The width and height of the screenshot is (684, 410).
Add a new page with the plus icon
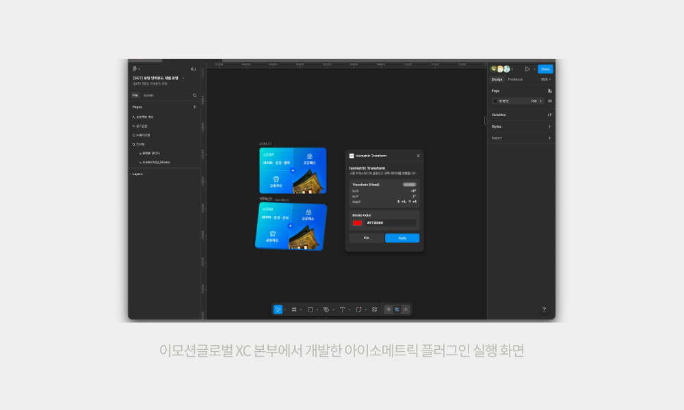tap(194, 107)
